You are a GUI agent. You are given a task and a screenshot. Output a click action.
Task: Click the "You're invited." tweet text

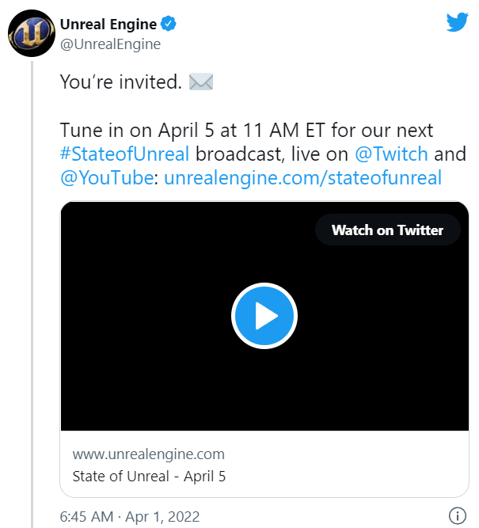click(121, 82)
